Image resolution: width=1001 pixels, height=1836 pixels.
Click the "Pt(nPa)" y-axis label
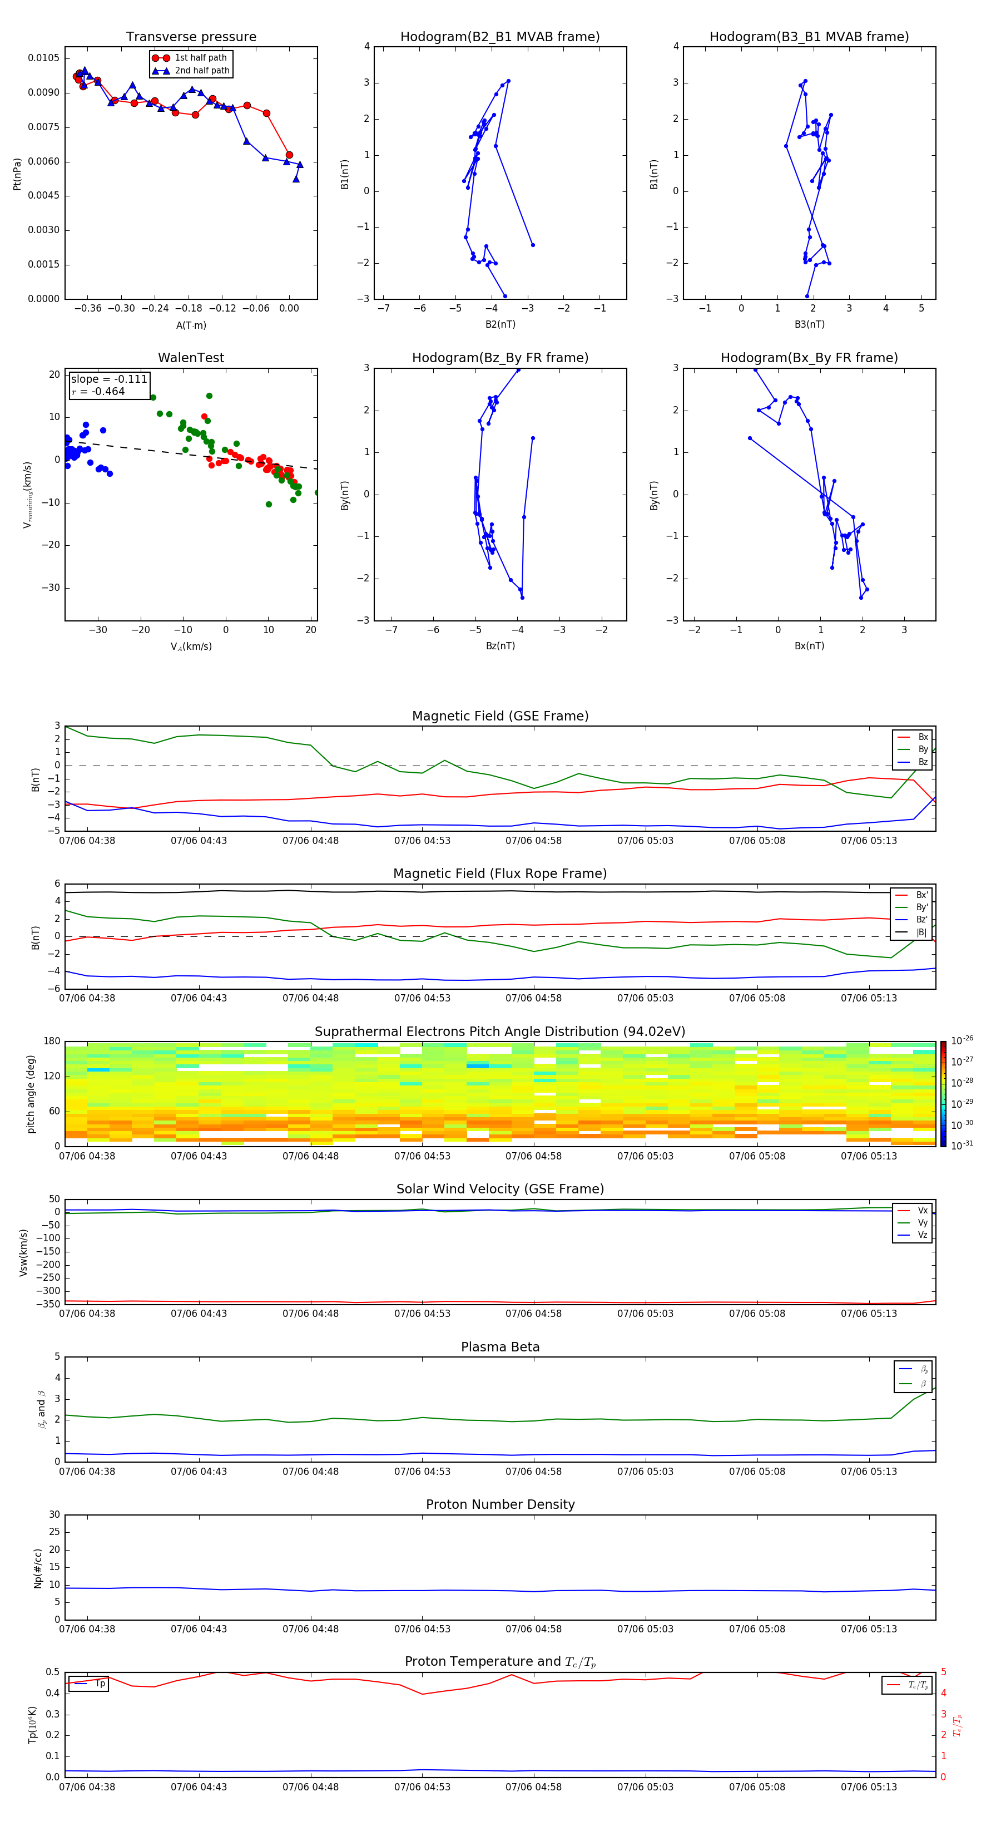point(17,174)
